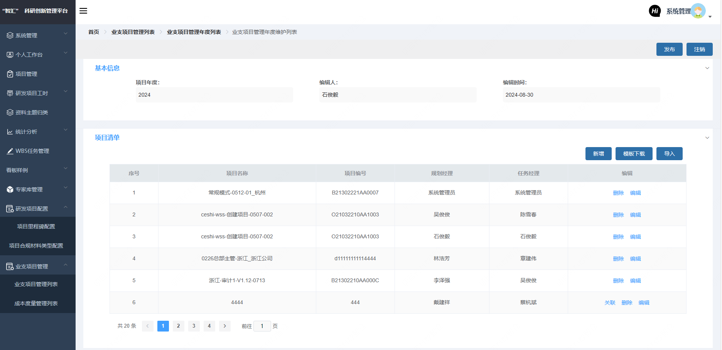Screen dimensions: 722x350
Task: Click the 专家库管理 cube icon
Action: coord(10,189)
